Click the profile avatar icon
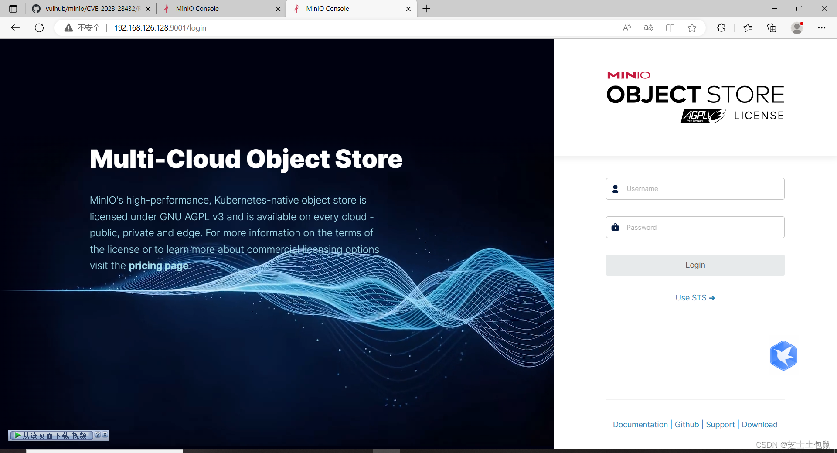The image size is (837, 453). tap(797, 28)
